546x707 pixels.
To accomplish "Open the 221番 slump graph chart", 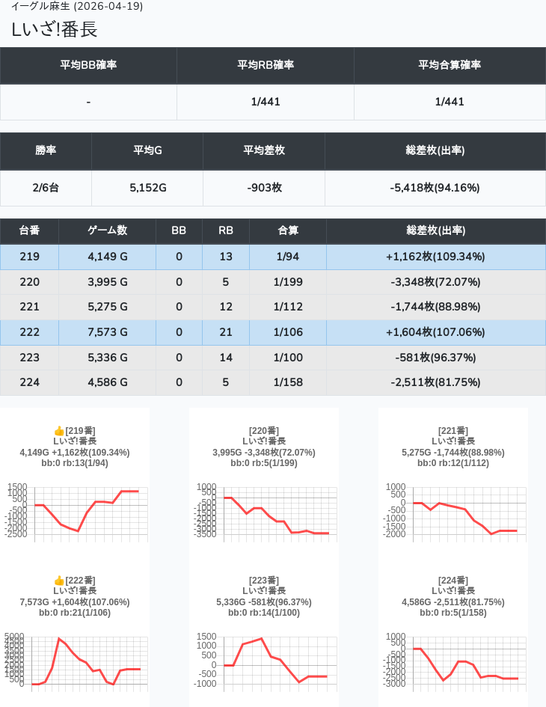I will click(453, 510).
